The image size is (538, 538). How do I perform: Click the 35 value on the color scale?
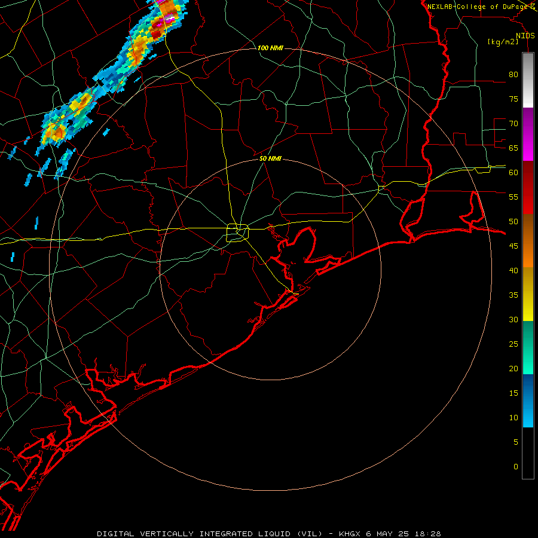coord(513,295)
